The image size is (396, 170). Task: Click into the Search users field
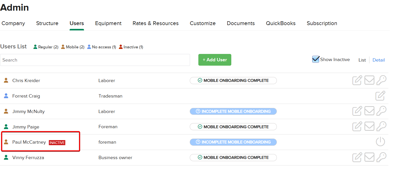[95, 60]
